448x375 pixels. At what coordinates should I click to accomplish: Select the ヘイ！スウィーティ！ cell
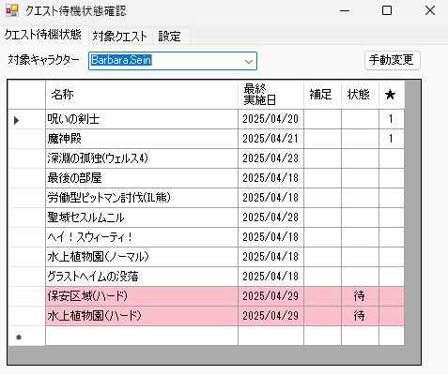[x=142, y=237]
